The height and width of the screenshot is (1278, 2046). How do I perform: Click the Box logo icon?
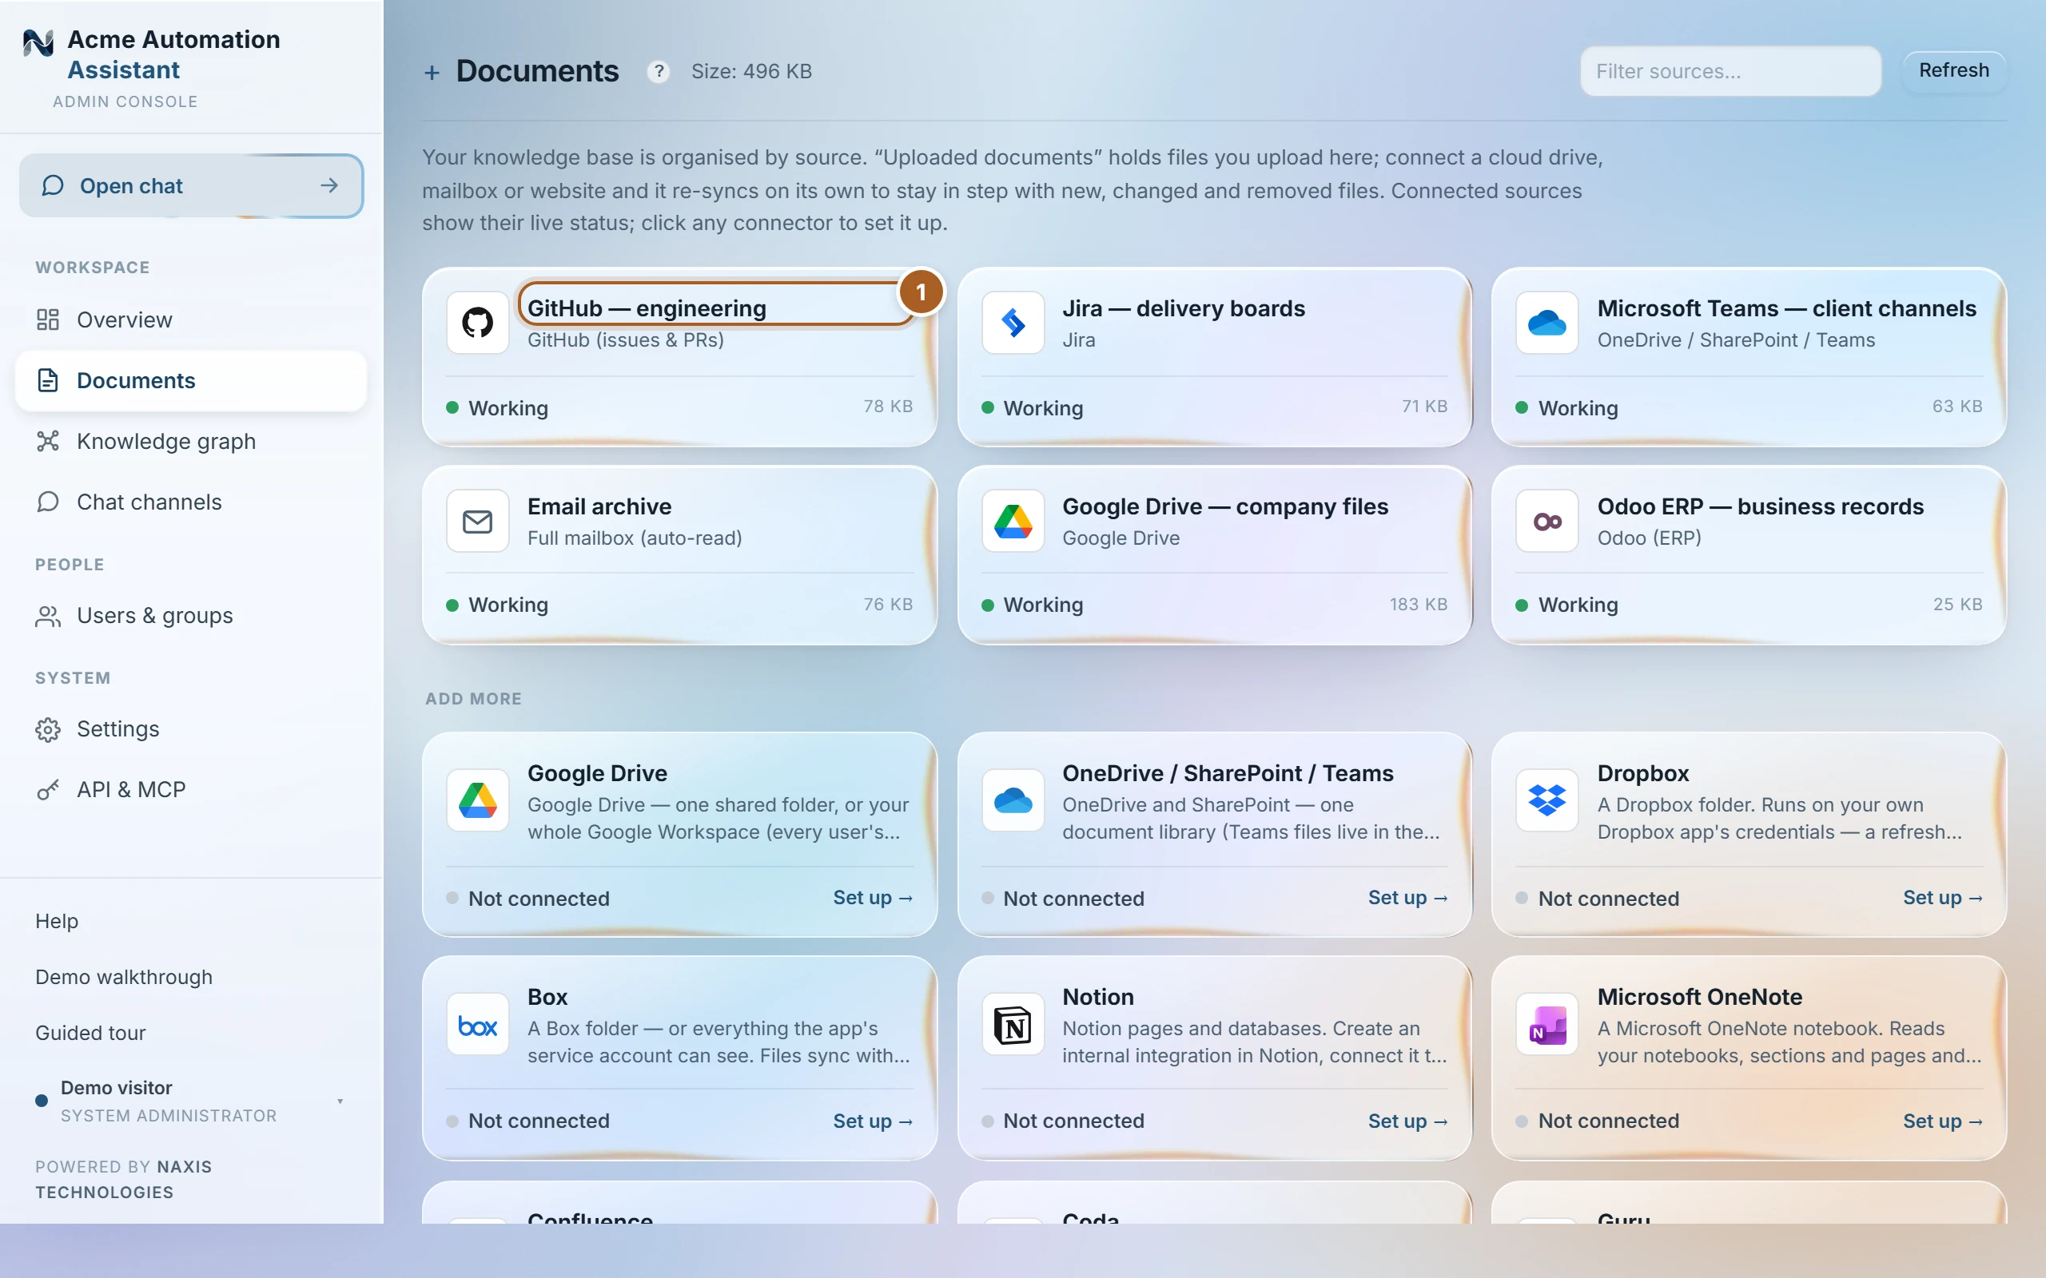click(x=478, y=1025)
